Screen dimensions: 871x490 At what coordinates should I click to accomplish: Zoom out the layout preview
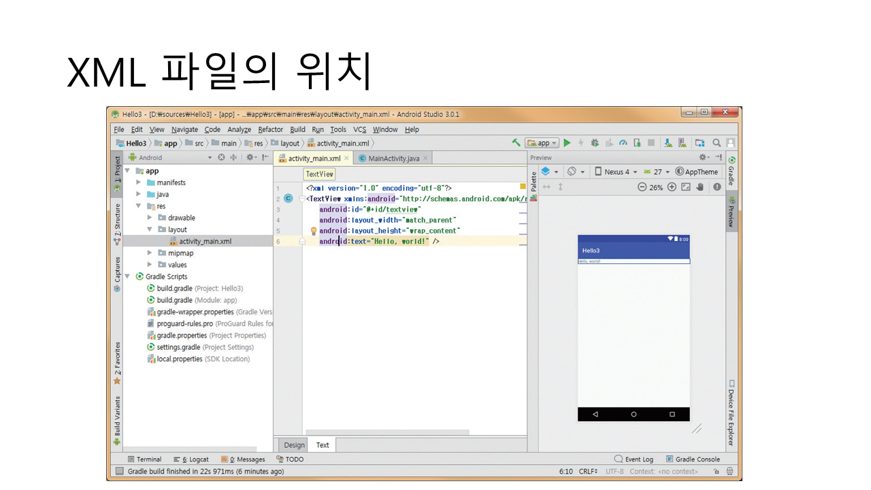tap(642, 187)
